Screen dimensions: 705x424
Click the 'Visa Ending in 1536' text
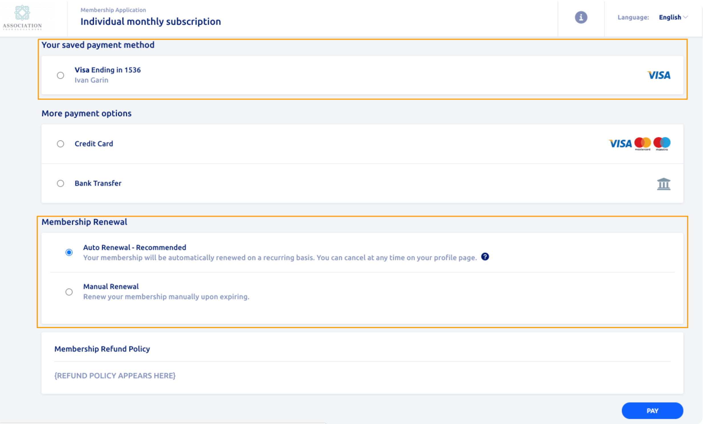(108, 70)
